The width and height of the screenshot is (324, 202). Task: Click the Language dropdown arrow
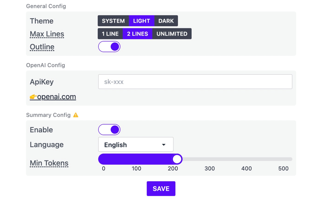tap(164, 145)
